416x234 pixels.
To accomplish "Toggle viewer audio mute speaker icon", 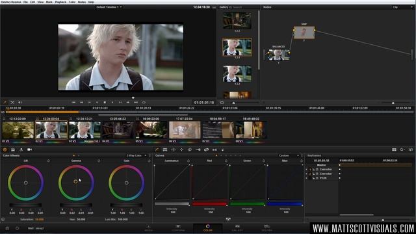I will coord(20,102).
